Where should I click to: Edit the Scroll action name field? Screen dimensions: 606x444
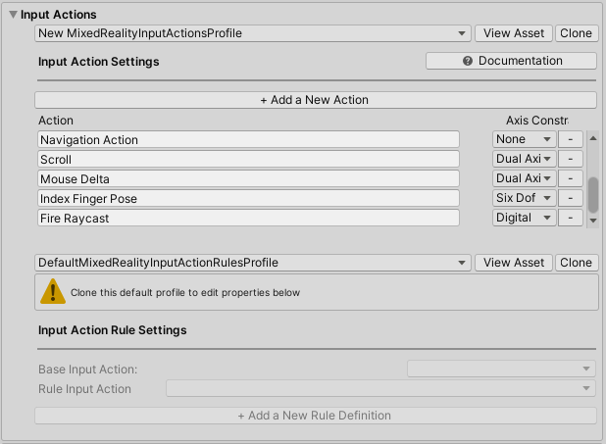pos(248,159)
